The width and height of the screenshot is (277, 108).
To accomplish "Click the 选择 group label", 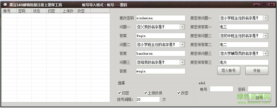I will pyautogui.click(x=121, y=83).
